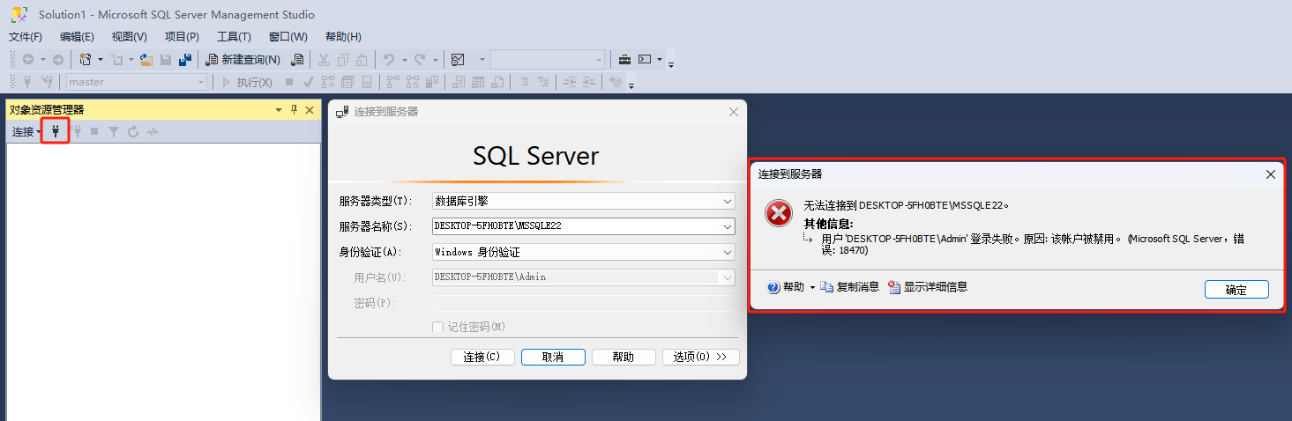
Task: Click the Navigate Backward toolbar icon
Action: tap(29, 59)
